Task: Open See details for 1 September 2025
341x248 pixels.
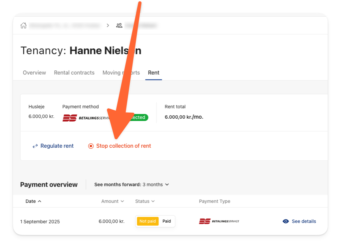Action: [x=299, y=221]
